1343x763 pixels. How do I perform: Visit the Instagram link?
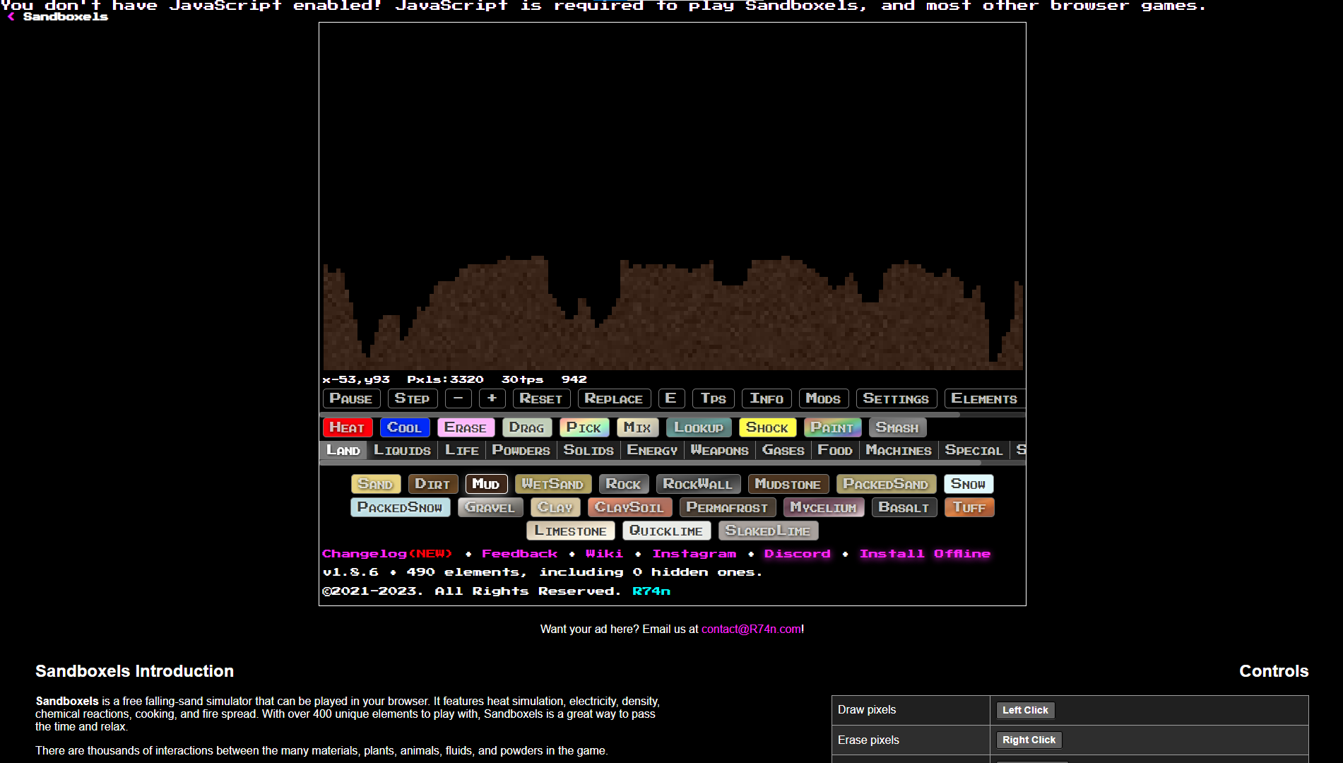point(694,554)
